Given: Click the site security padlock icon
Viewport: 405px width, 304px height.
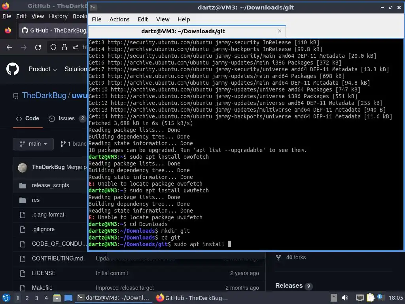Looking at the screenshot, I should click(64, 47).
